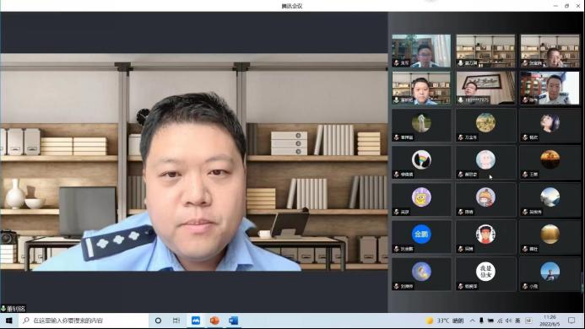Click the Windows taskbar search box

(x=83, y=321)
